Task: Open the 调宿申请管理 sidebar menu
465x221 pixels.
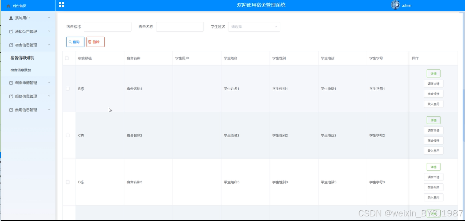Action: pyautogui.click(x=28, y=83)
